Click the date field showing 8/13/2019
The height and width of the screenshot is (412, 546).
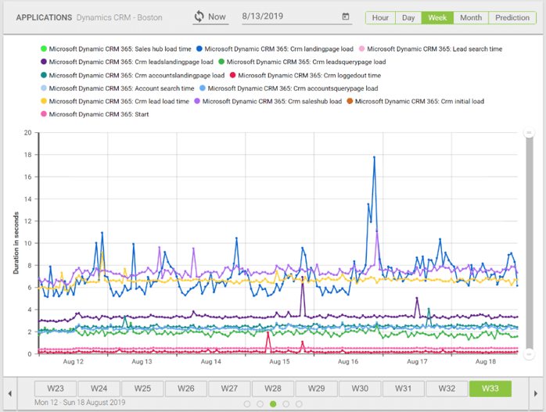point(296,16)
